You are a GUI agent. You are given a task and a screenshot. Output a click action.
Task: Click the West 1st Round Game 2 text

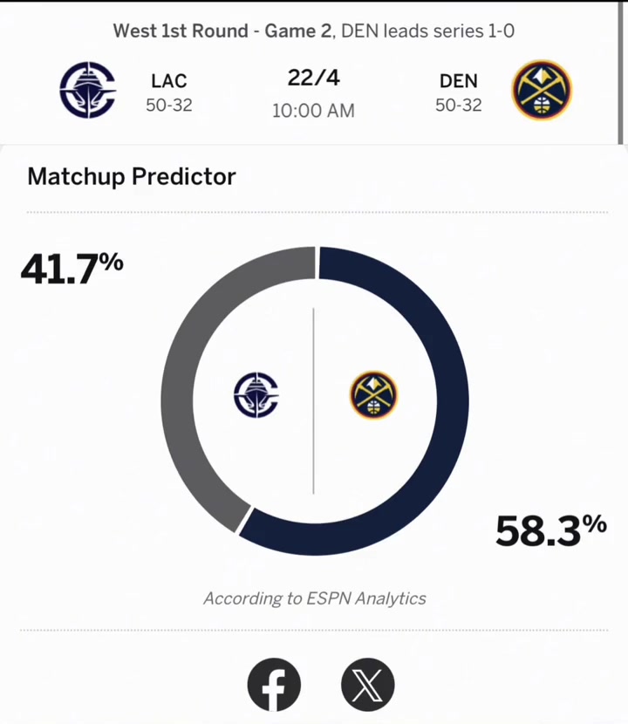point(222,31)
